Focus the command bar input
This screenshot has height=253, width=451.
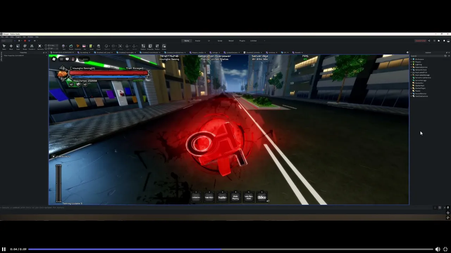(217, 208)
